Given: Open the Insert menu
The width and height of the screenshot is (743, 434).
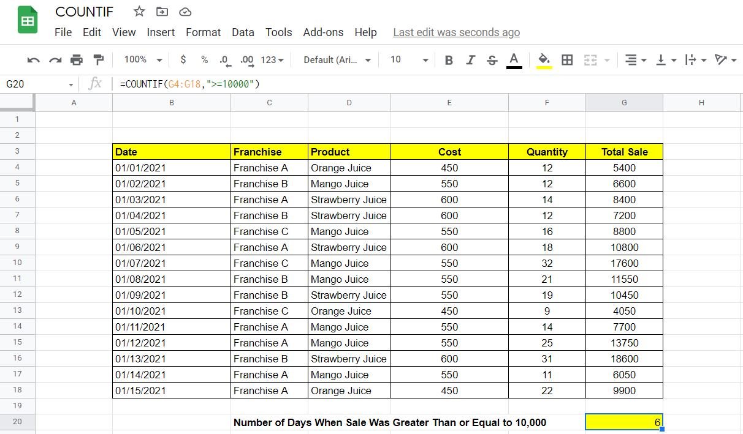Looking at the screenshot, I should pyautogui.click(x=161, y=32).
